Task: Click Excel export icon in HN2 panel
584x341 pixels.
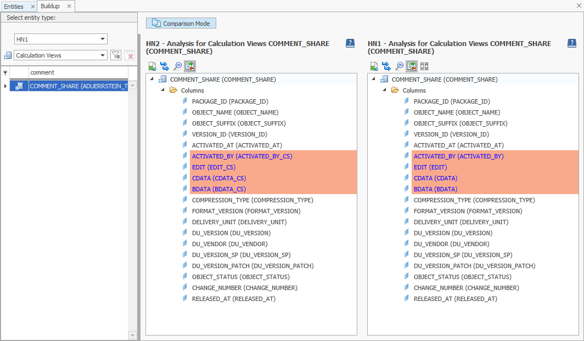Action: [152, 66]
